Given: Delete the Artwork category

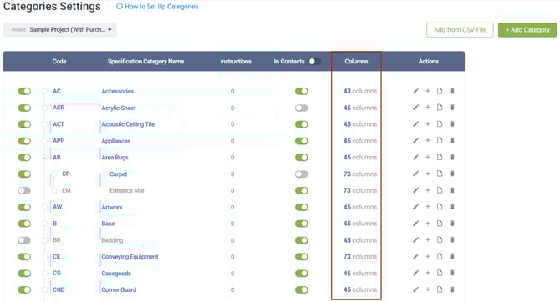Looking at the screenshot, I should [452, 207].
